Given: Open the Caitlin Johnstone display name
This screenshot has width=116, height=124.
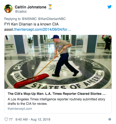Looking at the screenshot, I should click(x=31, y=7).
